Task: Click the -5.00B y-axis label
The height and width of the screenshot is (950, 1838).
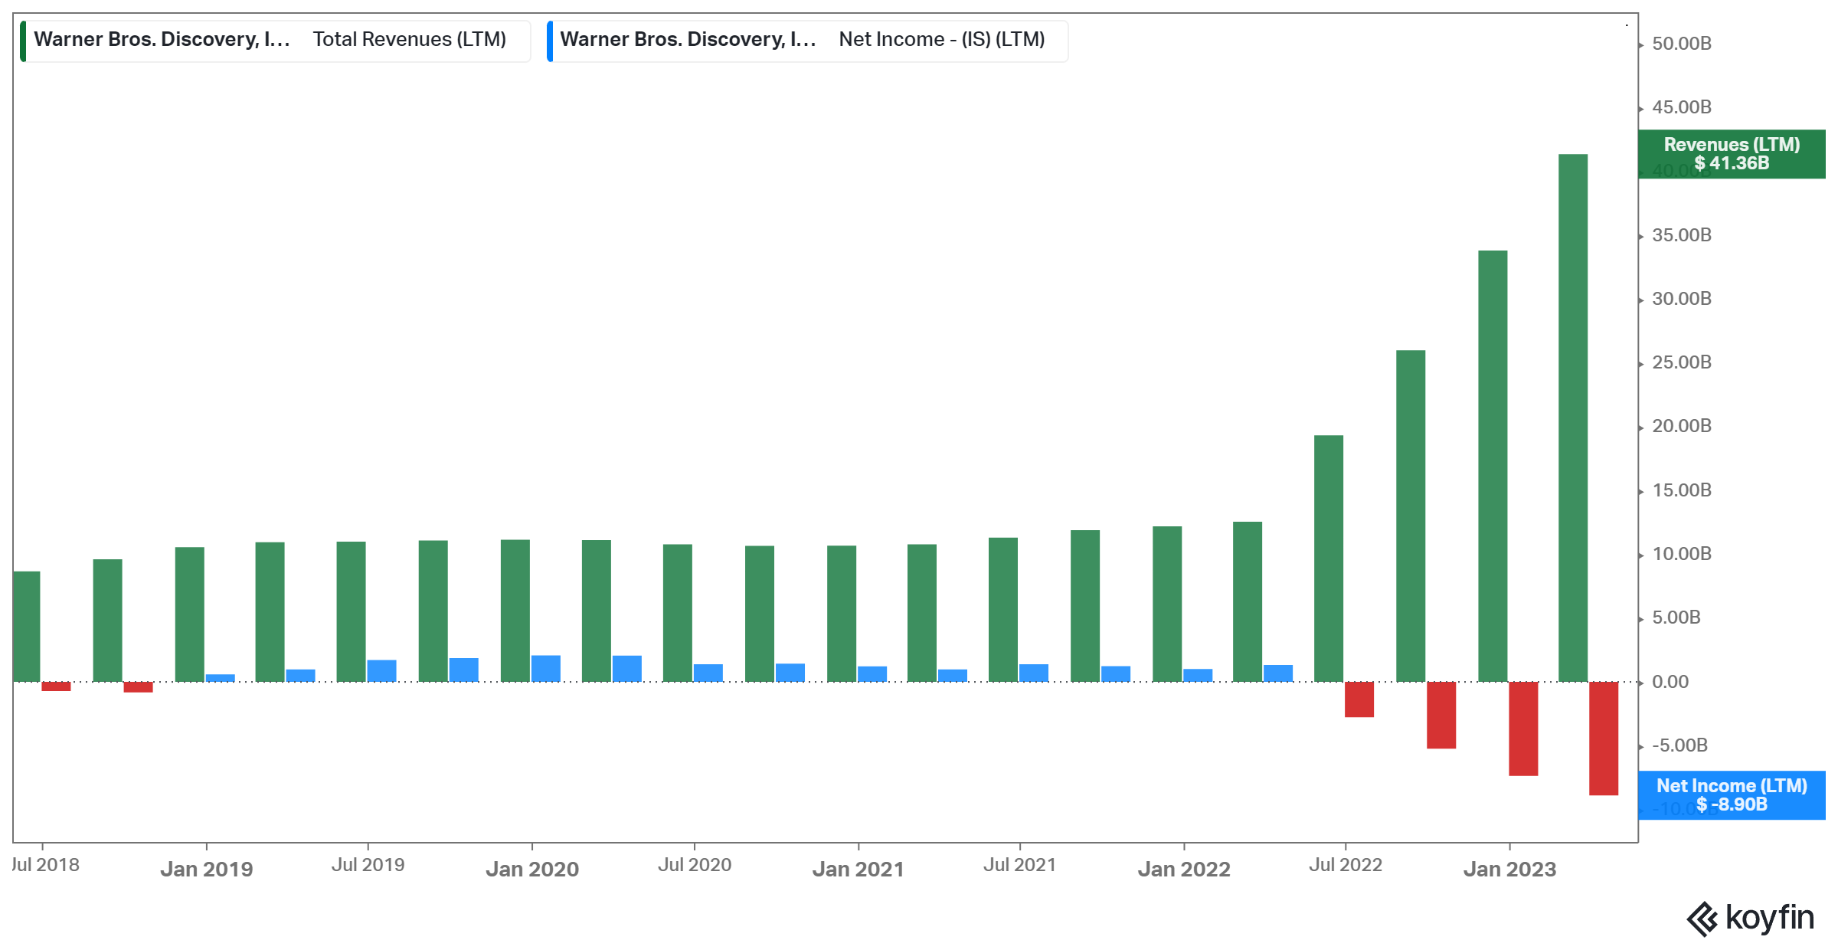Action: 1679,745
